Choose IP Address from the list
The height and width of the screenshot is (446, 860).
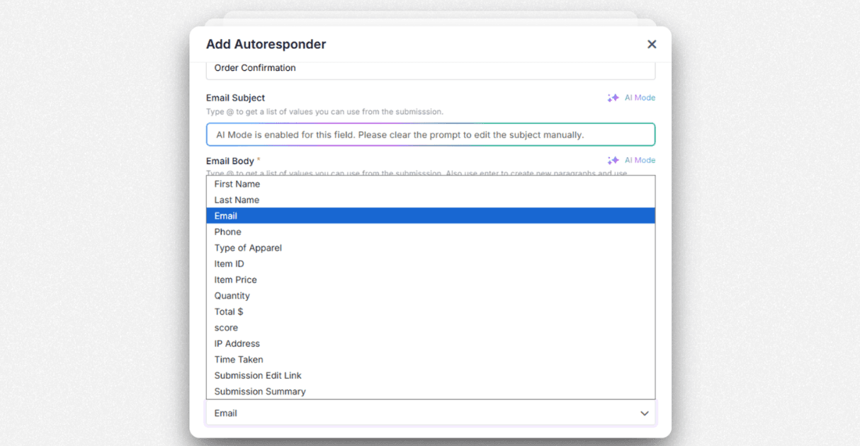coord(431,343)
